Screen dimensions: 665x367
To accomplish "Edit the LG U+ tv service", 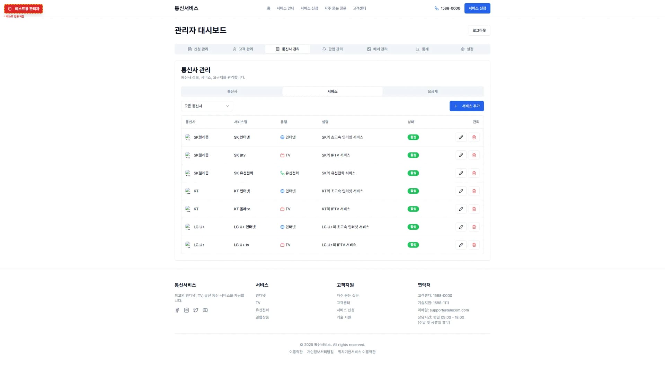I will point(461,245).
